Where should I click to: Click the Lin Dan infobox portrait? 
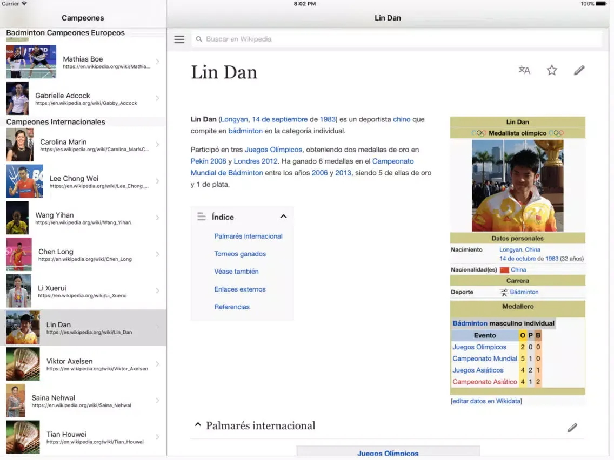point(517,186)
